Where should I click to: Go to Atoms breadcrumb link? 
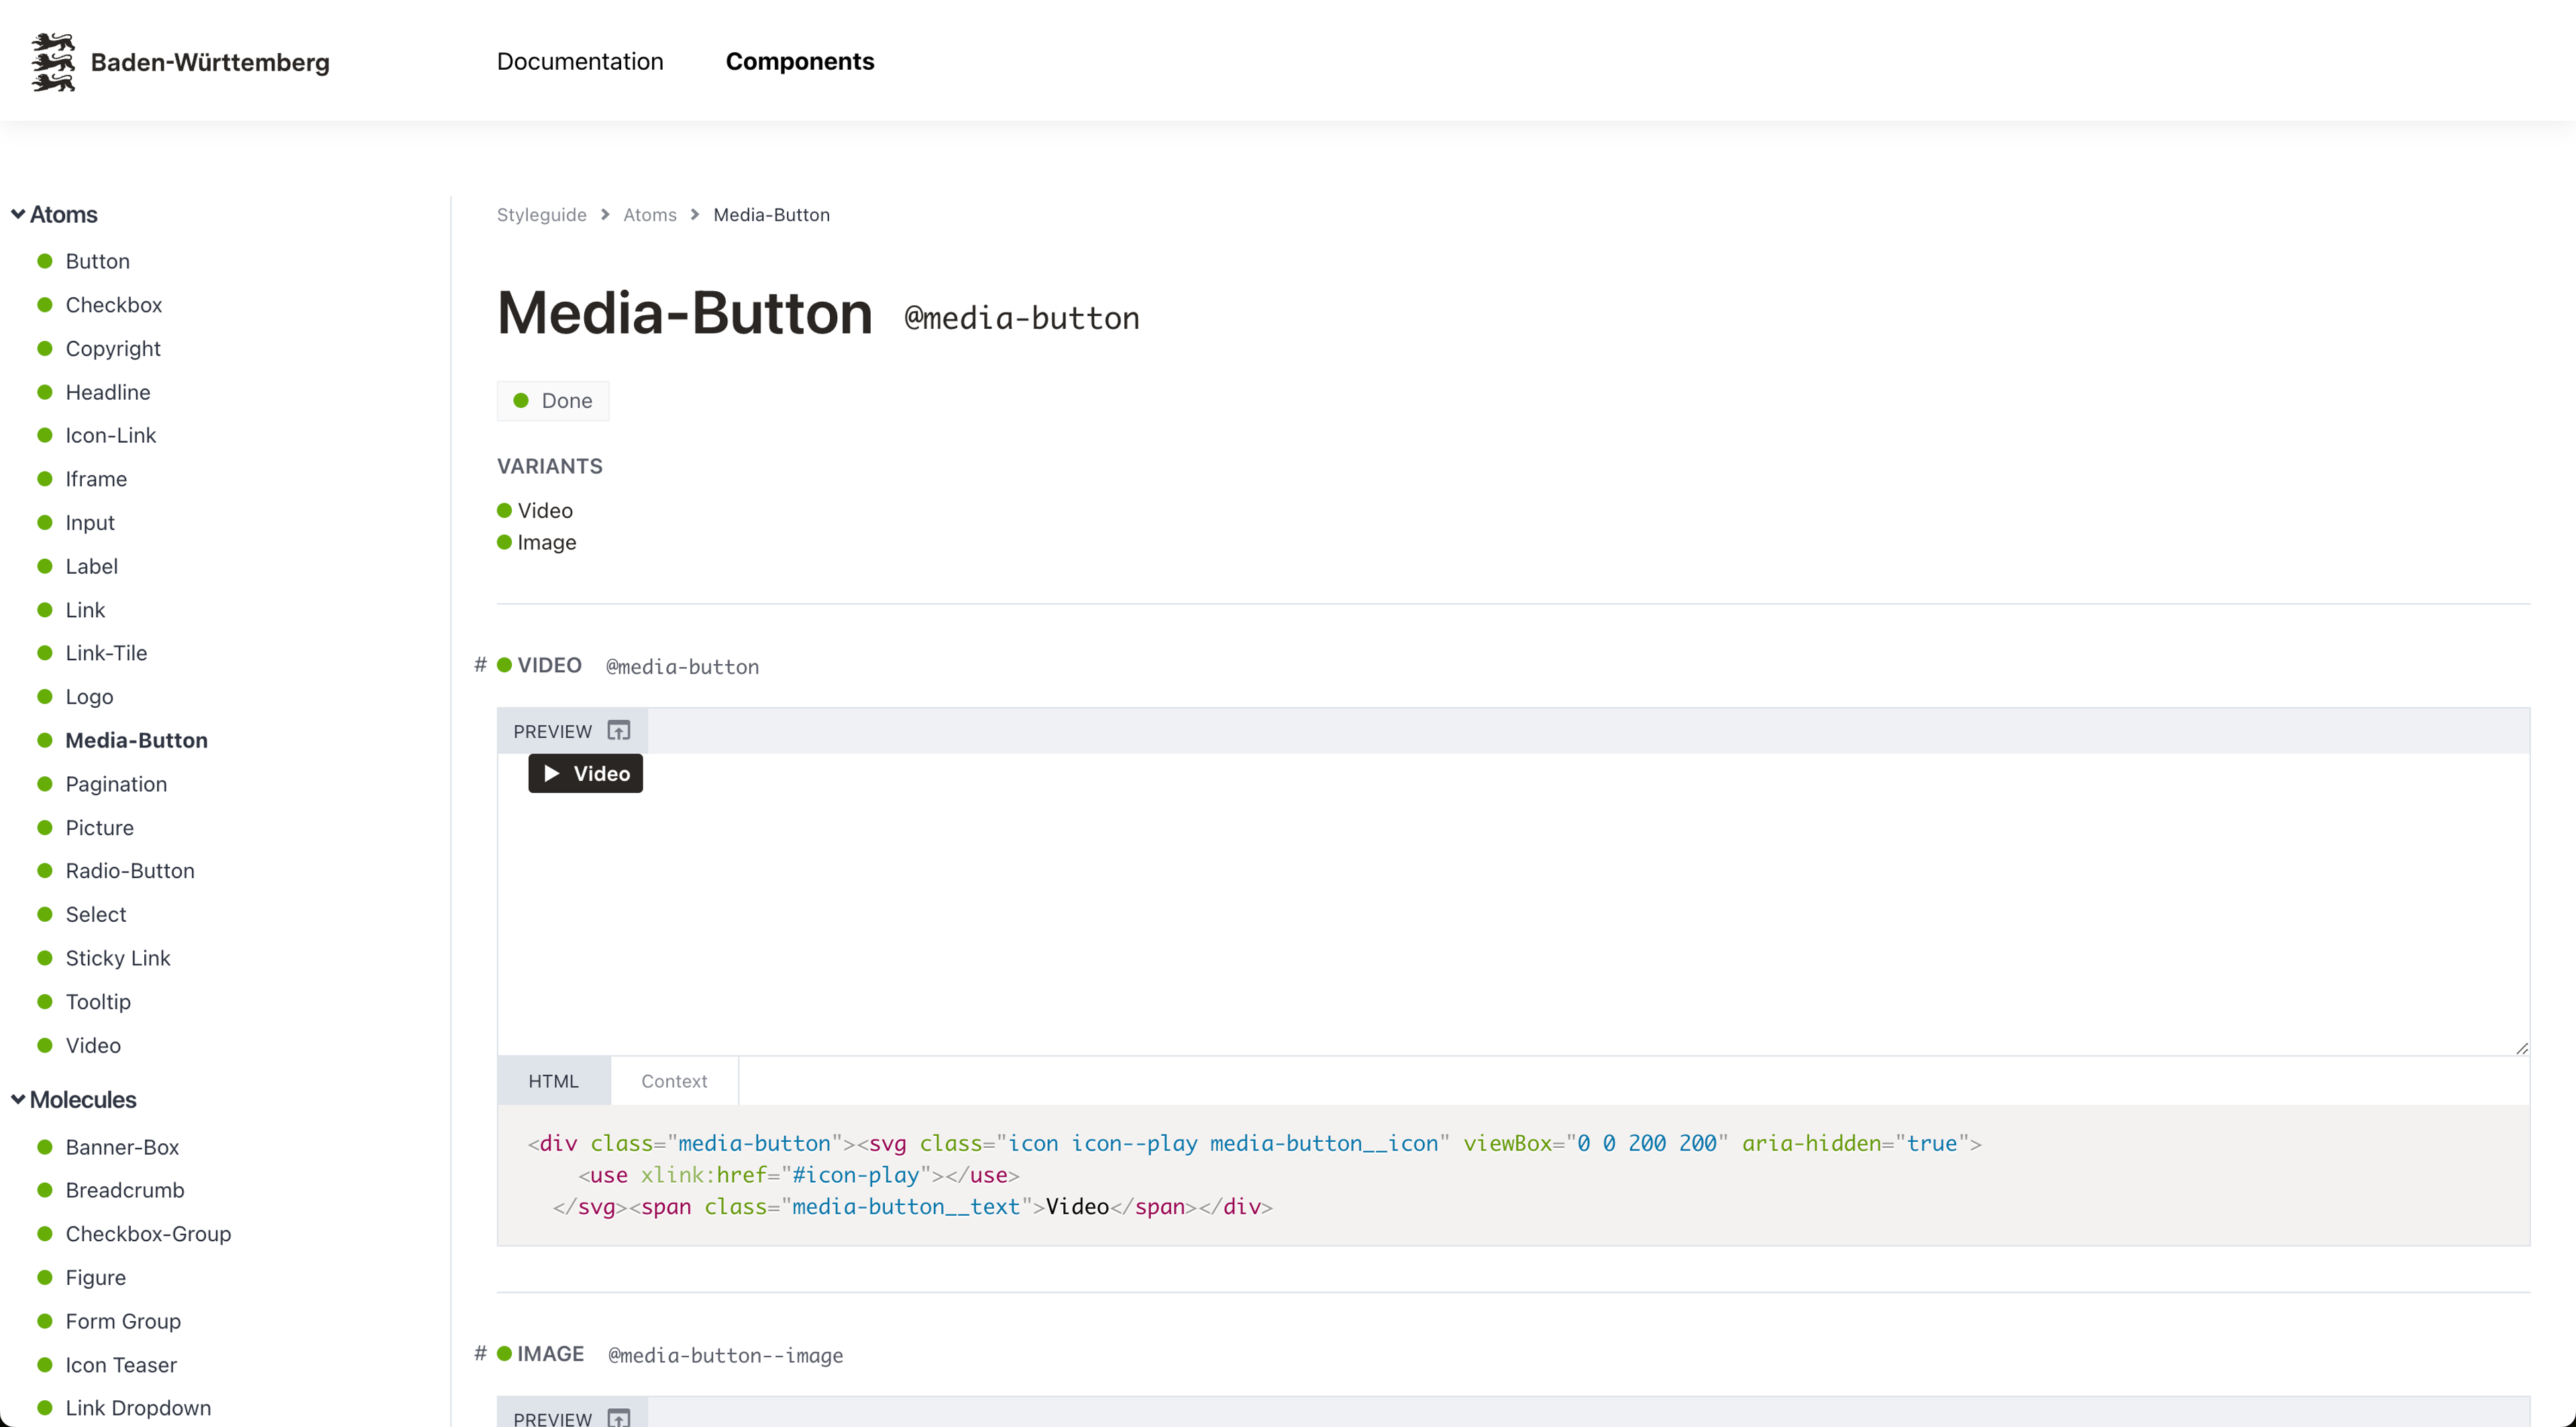[x=649, y=215]
